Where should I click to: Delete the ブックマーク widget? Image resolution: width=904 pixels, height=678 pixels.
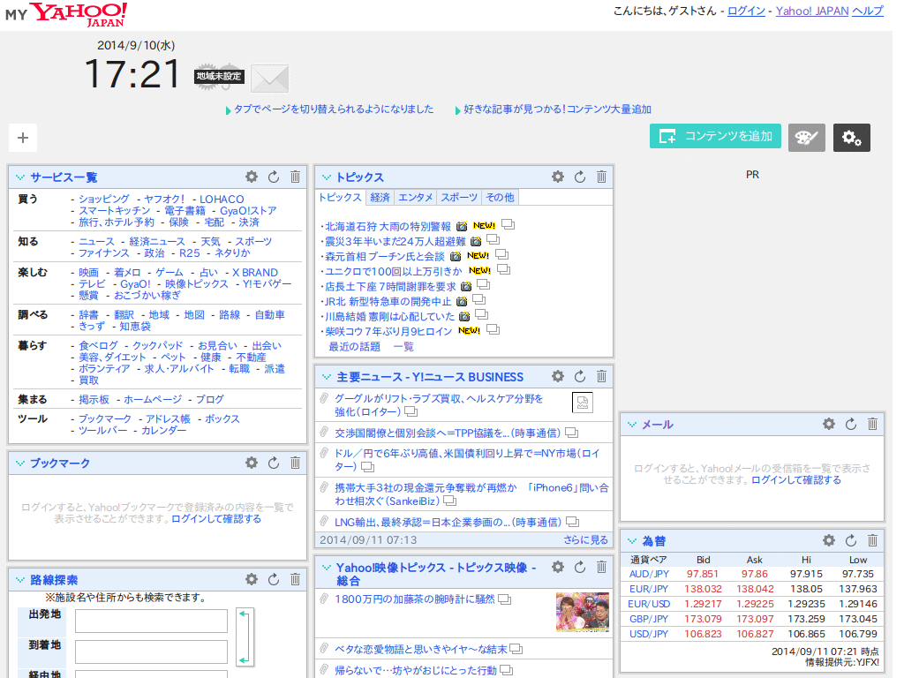[x=295, y=463]
